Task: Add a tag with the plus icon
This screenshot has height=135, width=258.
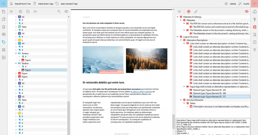Action: (x=20, y=12)
